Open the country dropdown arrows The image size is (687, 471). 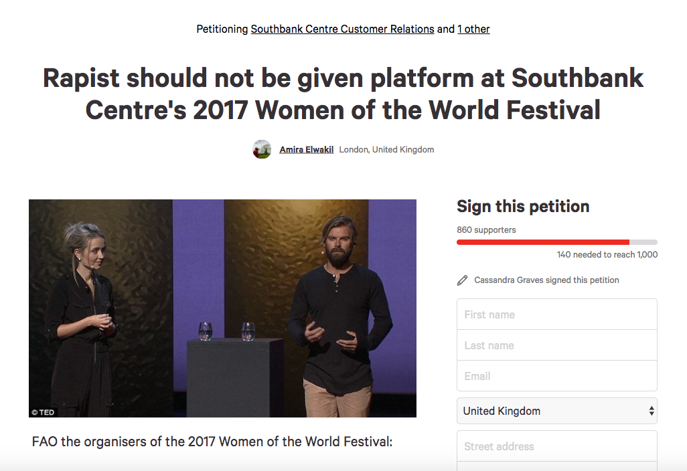coord(652,411)
